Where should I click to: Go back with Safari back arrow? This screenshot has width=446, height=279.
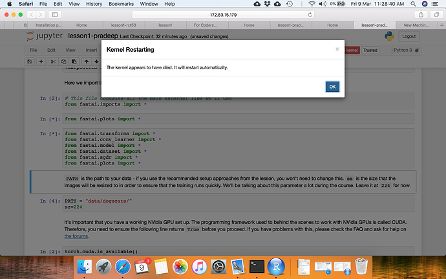(32, 15)
